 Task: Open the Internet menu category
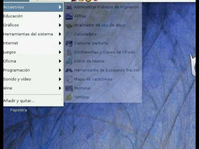coord(33,43)
